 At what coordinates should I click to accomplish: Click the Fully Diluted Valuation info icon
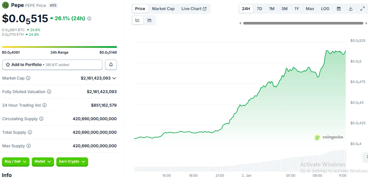(x=49, y=92)
